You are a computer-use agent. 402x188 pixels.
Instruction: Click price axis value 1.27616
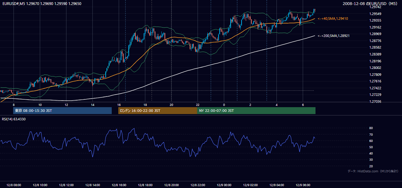coord(375,81)
